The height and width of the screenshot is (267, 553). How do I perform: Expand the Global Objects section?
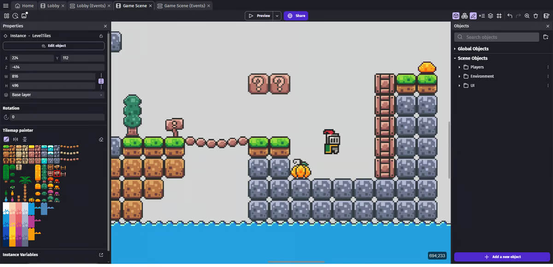click(455, 49)
